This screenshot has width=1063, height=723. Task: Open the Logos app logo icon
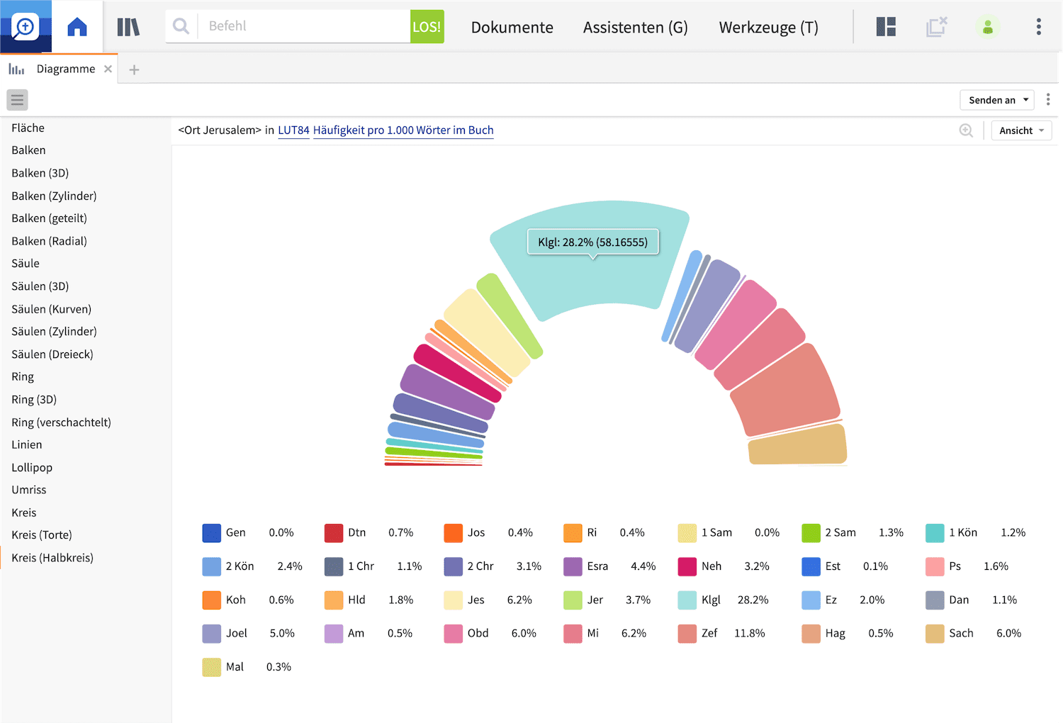[x=26, y=26]
